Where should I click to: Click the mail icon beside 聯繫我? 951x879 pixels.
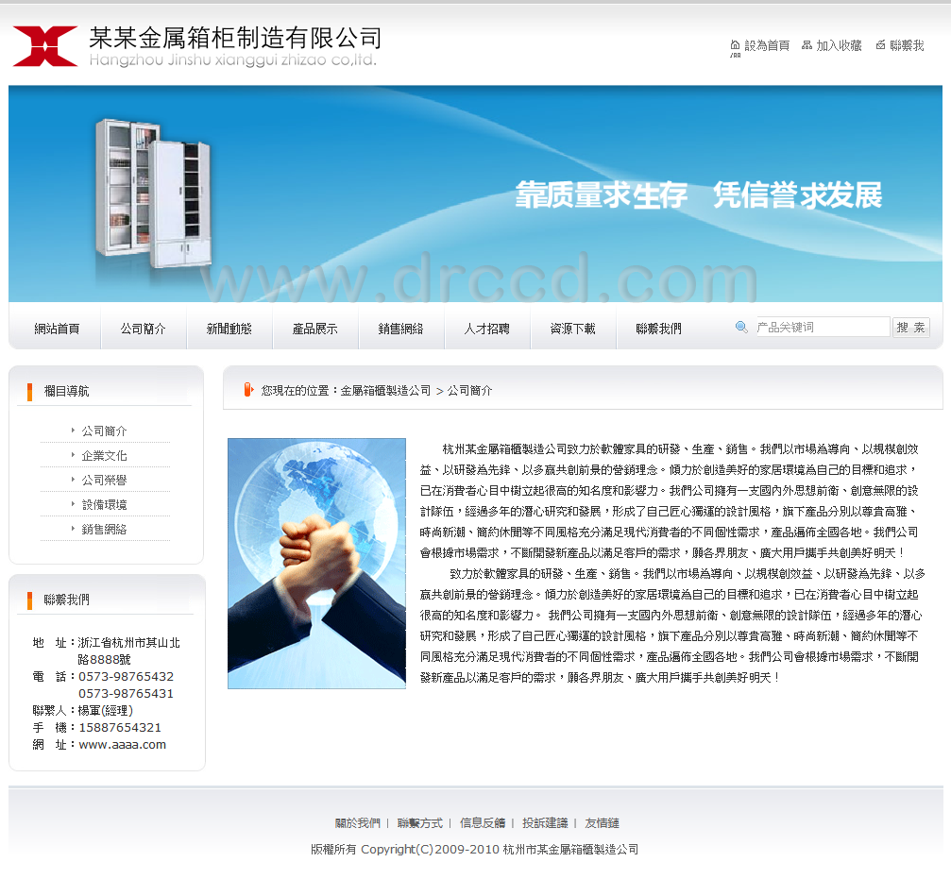tap(881, 45)
